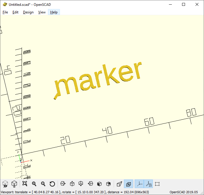Zoom out using the magnifier minus icon
The height and width of the screenshot is (195, 204).
43,184
